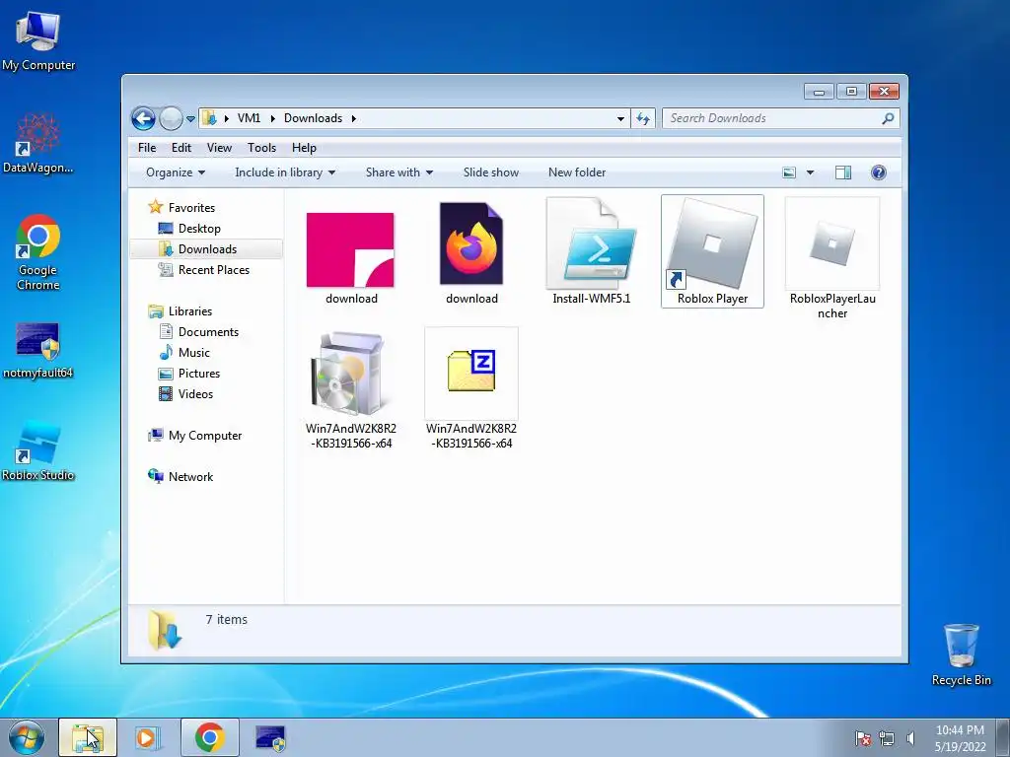The image size is (1010, 757).
Task: Select Libraries in the navigation pane
Action: pyautogui.click(x=190, y=310)
